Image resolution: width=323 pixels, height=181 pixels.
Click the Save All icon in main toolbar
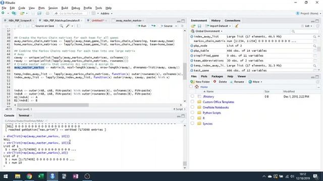pyautogui.click(x=39, y=14)
